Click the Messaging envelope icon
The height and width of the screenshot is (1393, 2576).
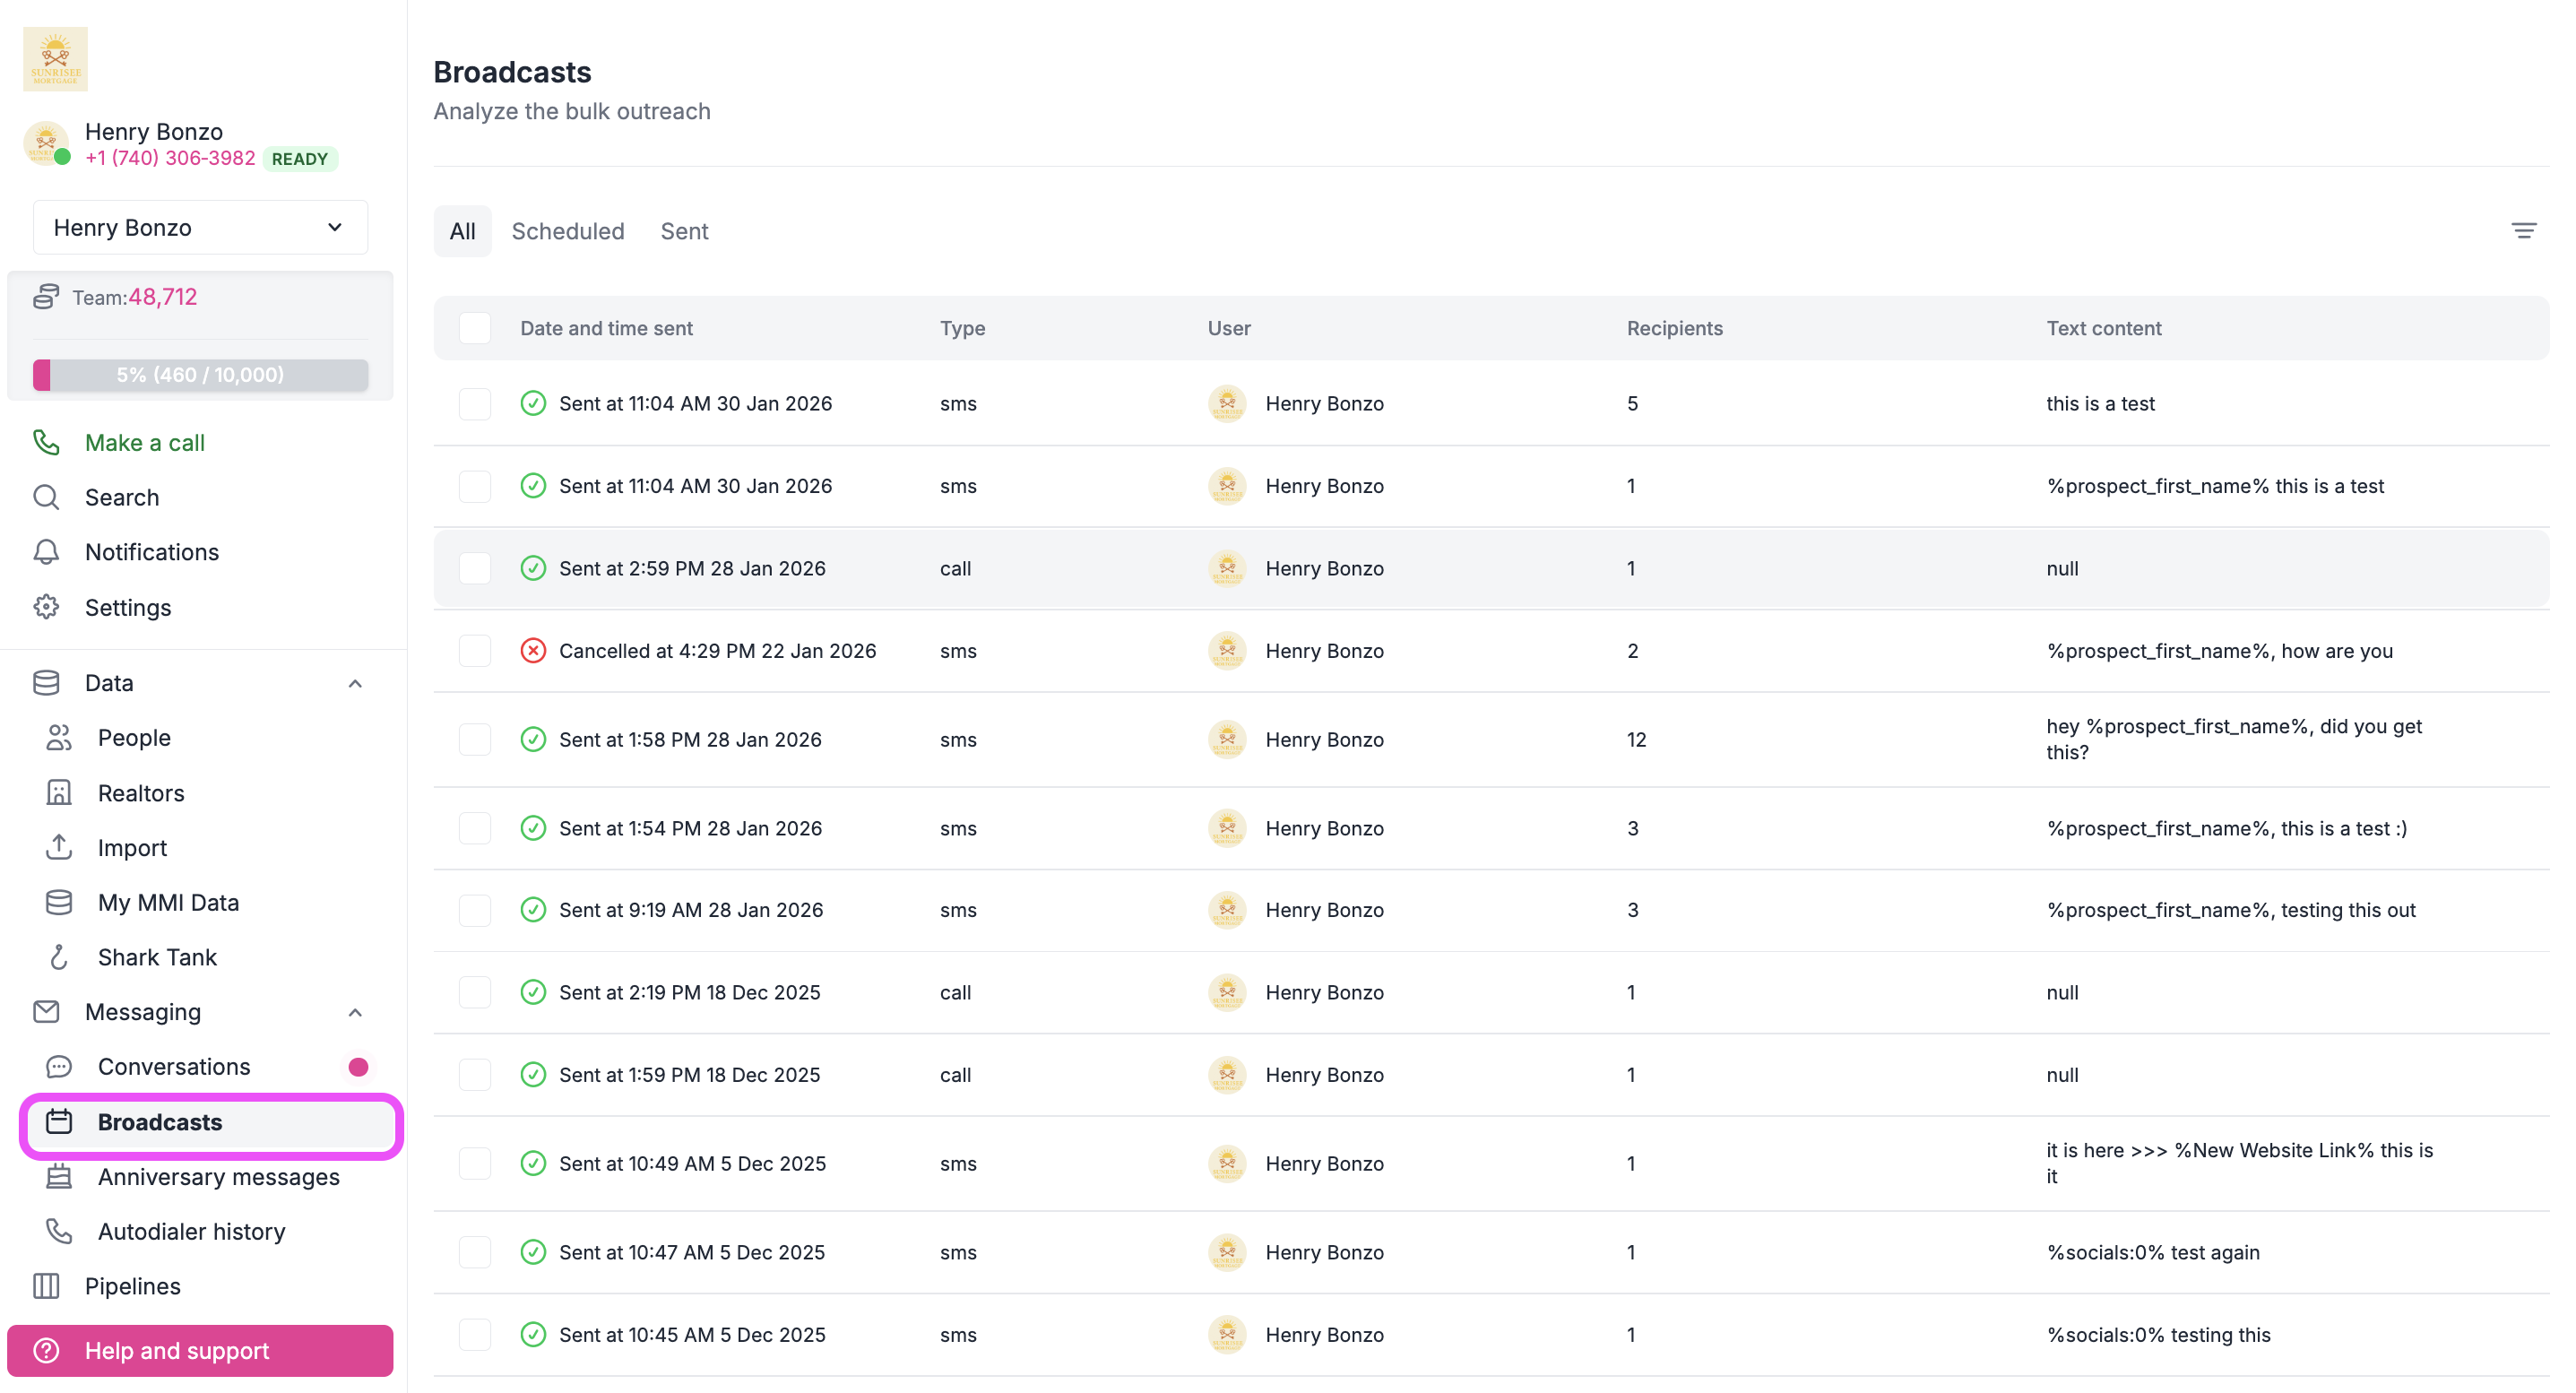tap(46, 1012)
